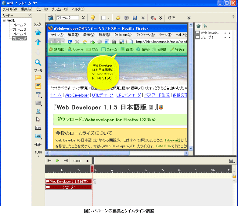
Task: Click the timeline zoom in plus
Action: 234,167
